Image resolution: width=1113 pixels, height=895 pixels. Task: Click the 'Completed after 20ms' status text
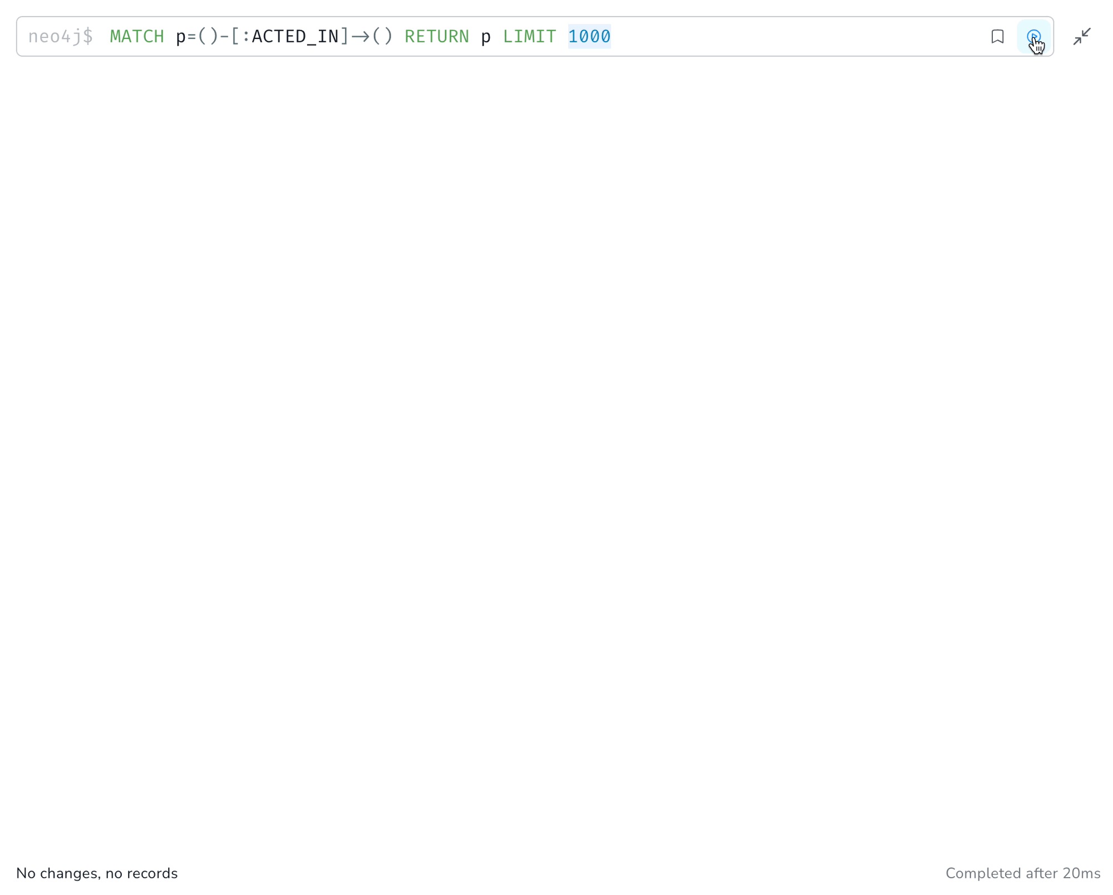(1022, 873)
